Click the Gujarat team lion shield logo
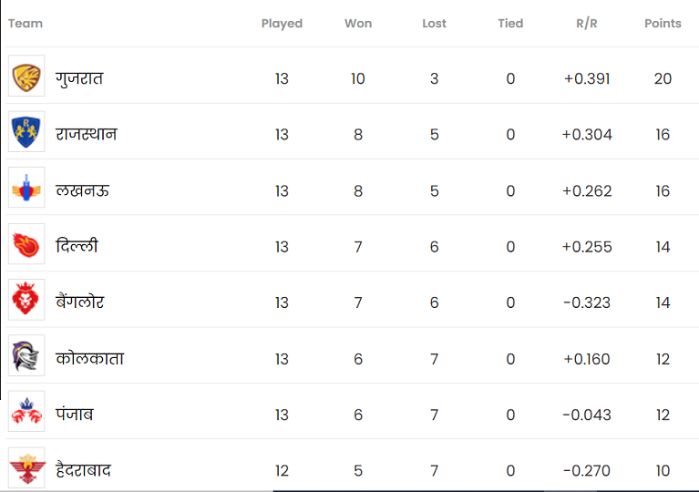The image size is (699, 492). pos(26,77)
